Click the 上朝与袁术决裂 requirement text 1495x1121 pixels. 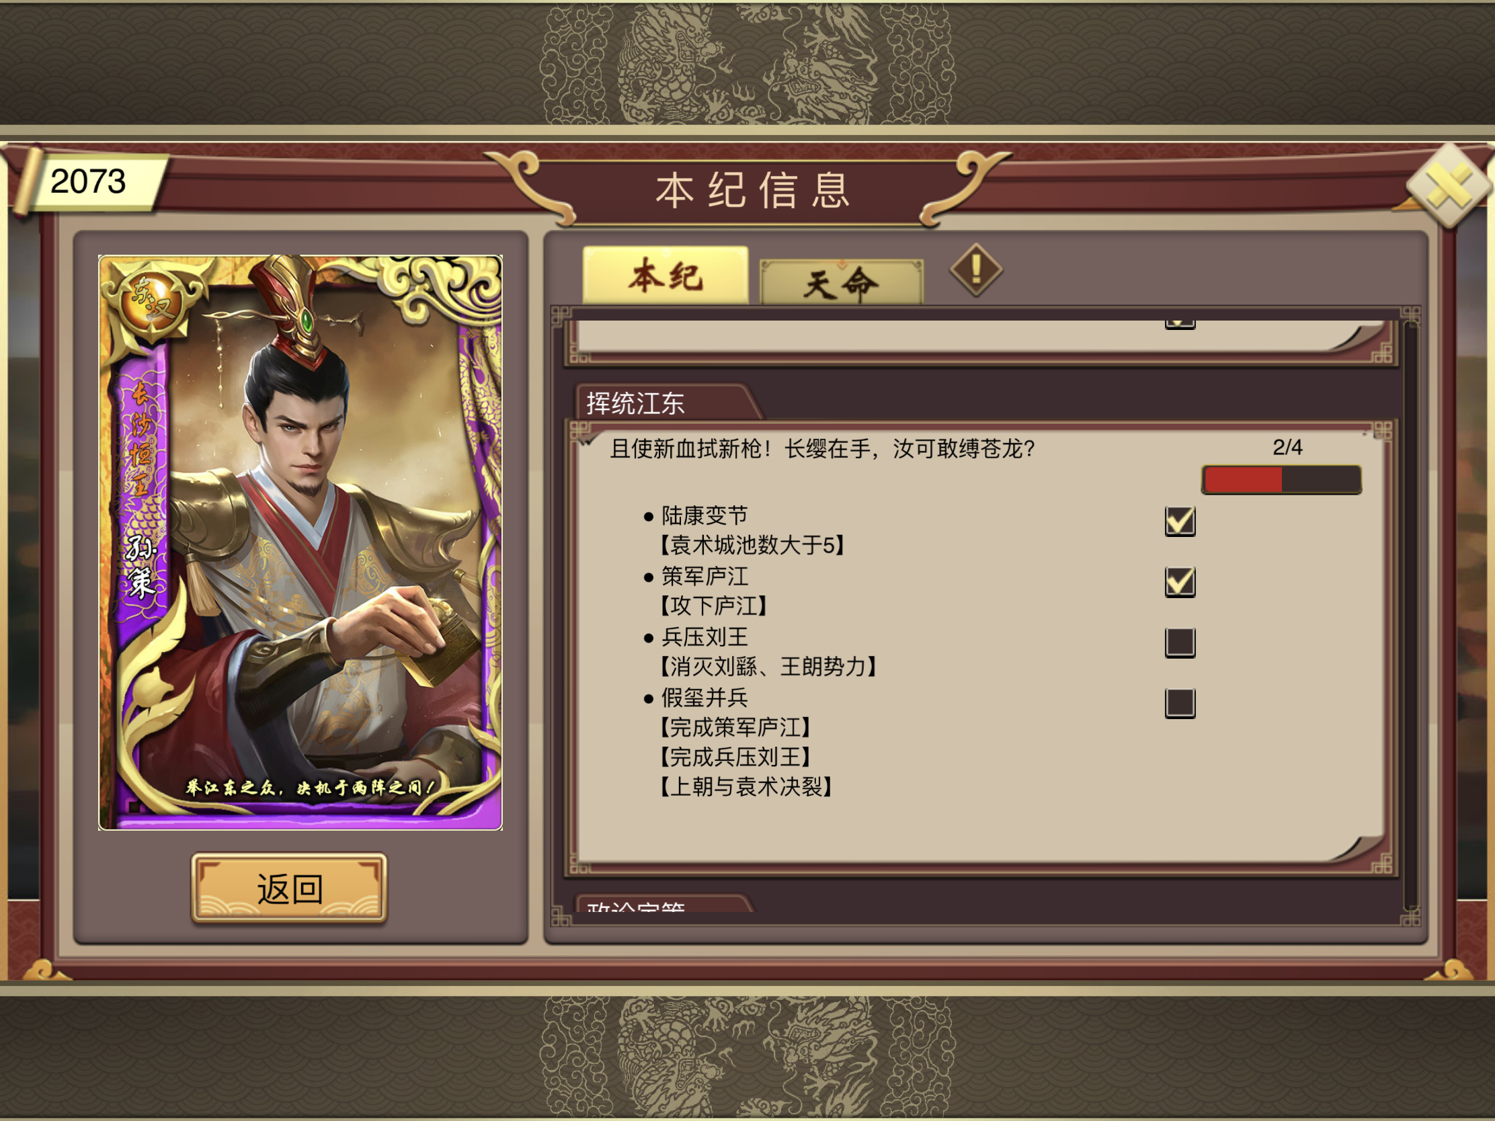point(746,786)
